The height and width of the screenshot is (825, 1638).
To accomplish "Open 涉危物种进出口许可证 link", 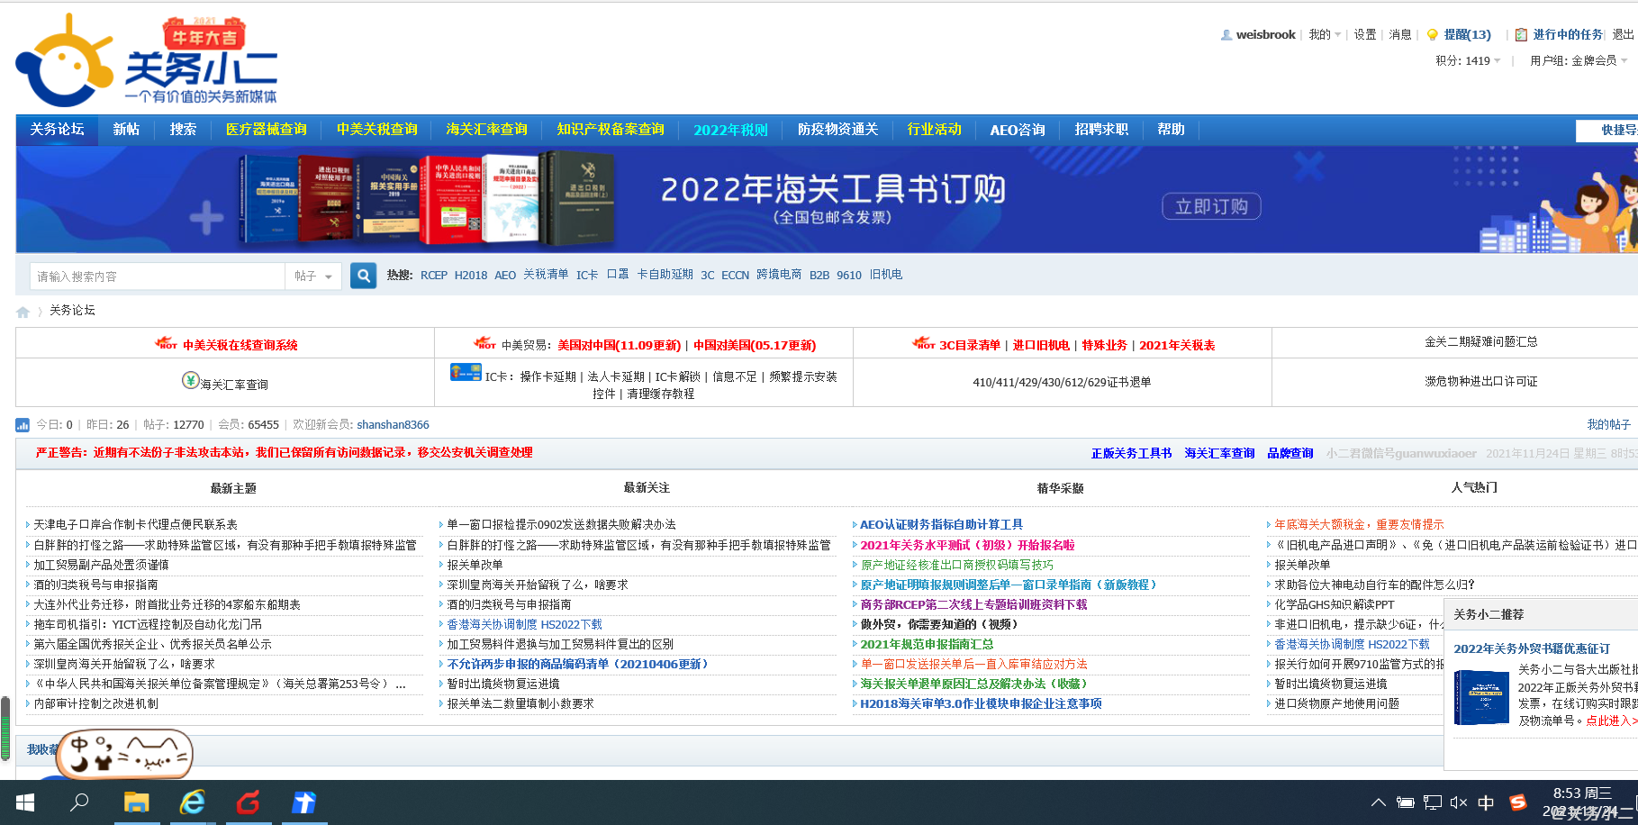I will (x=1481, y=382).
